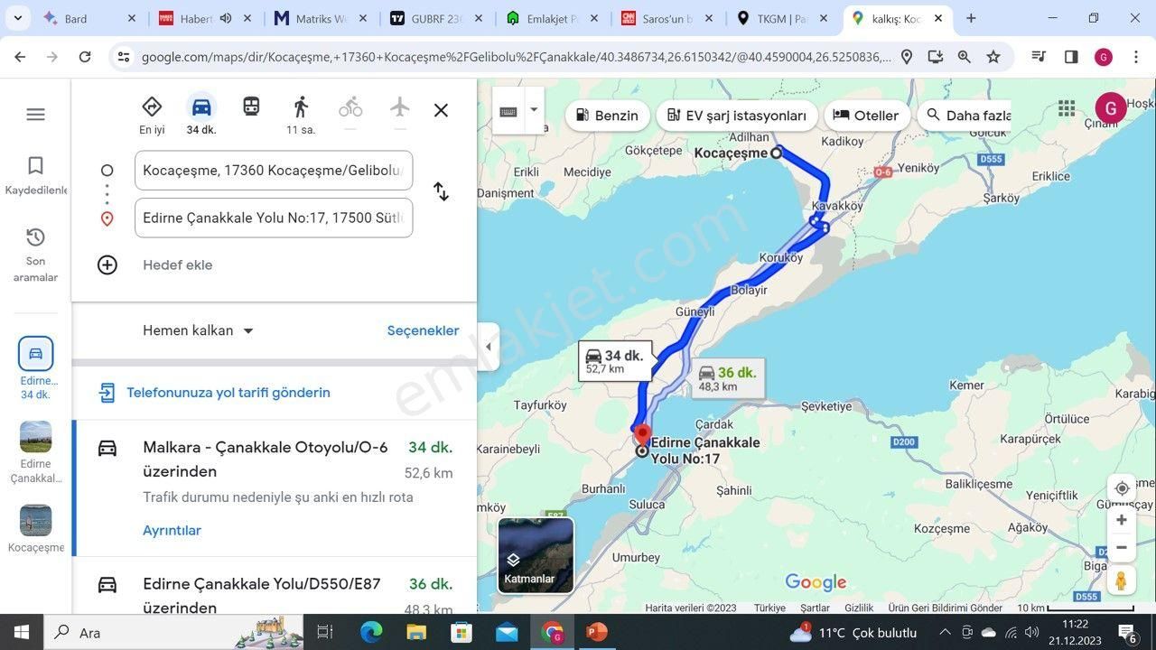The width and height of the screenshot is (1156, 650).
Task: Choose the best travel mode 'En iyi' icon
Action: (x=152, y=107)
